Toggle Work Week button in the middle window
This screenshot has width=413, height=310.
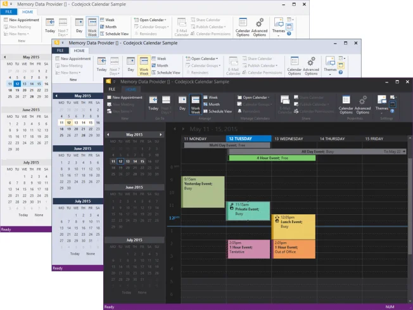tap(144, 65)
